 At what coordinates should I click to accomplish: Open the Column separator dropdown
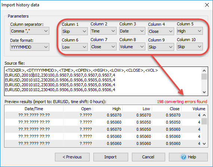pyautogui.click(x=30, y=31)
